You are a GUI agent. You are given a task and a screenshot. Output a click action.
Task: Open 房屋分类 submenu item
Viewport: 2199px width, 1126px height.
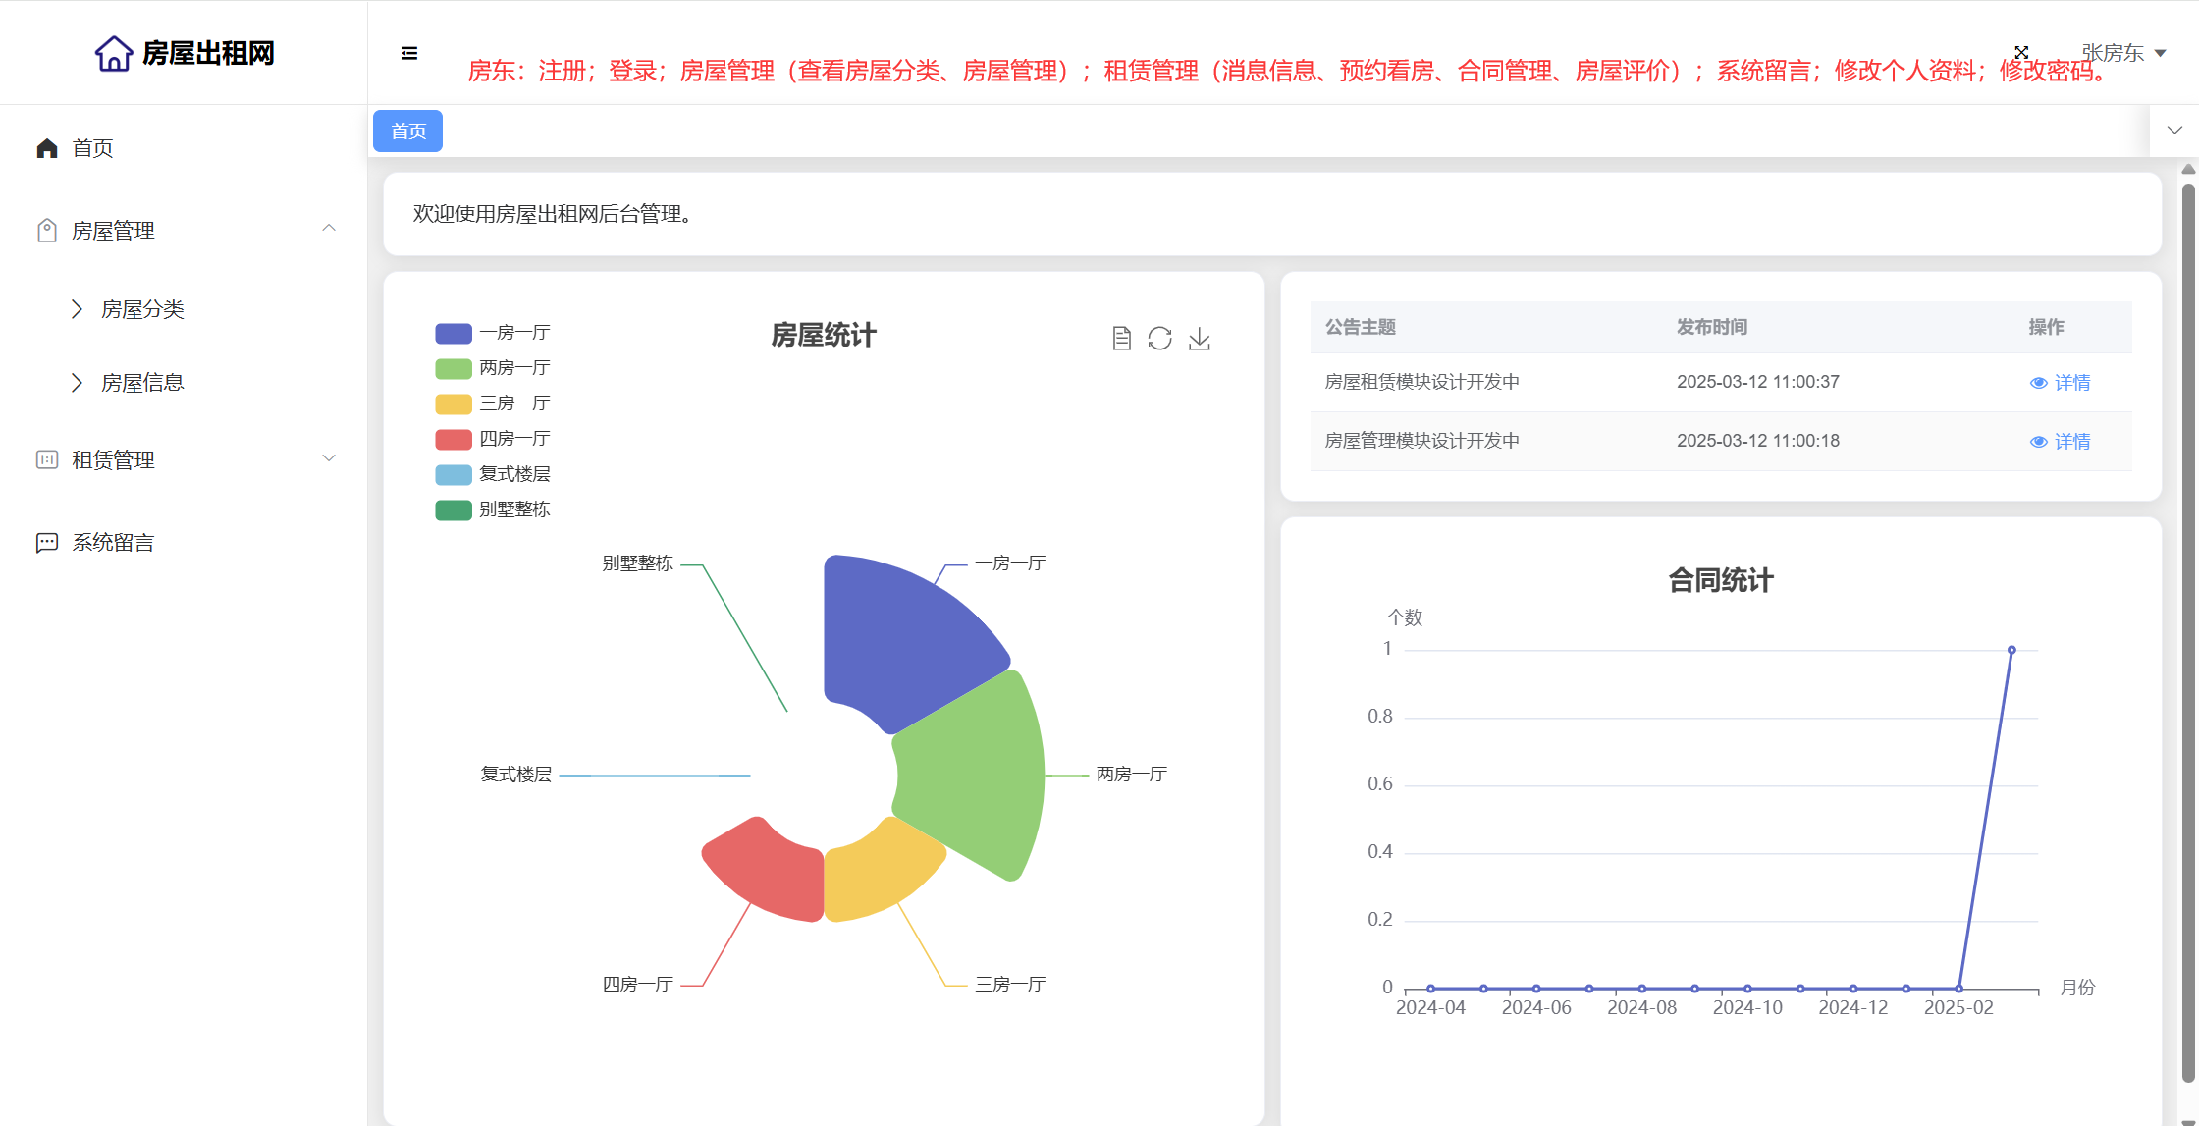click(142, 309)
